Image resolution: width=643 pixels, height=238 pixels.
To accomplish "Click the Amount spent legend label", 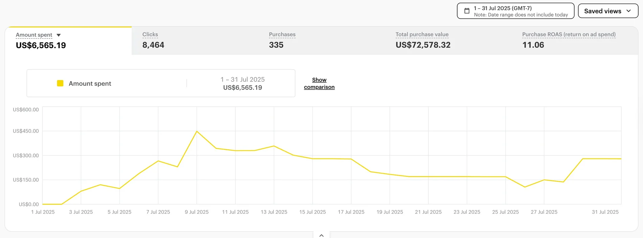I will (x=90, y=83).
